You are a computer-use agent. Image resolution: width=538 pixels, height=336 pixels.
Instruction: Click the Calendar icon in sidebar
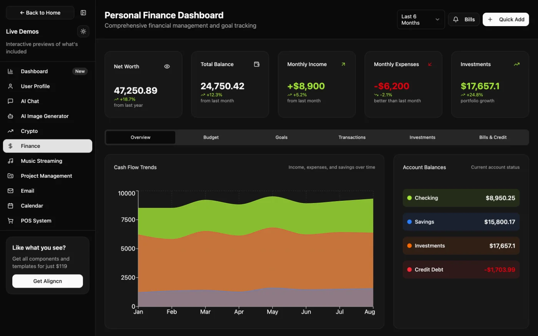[10, 206]
